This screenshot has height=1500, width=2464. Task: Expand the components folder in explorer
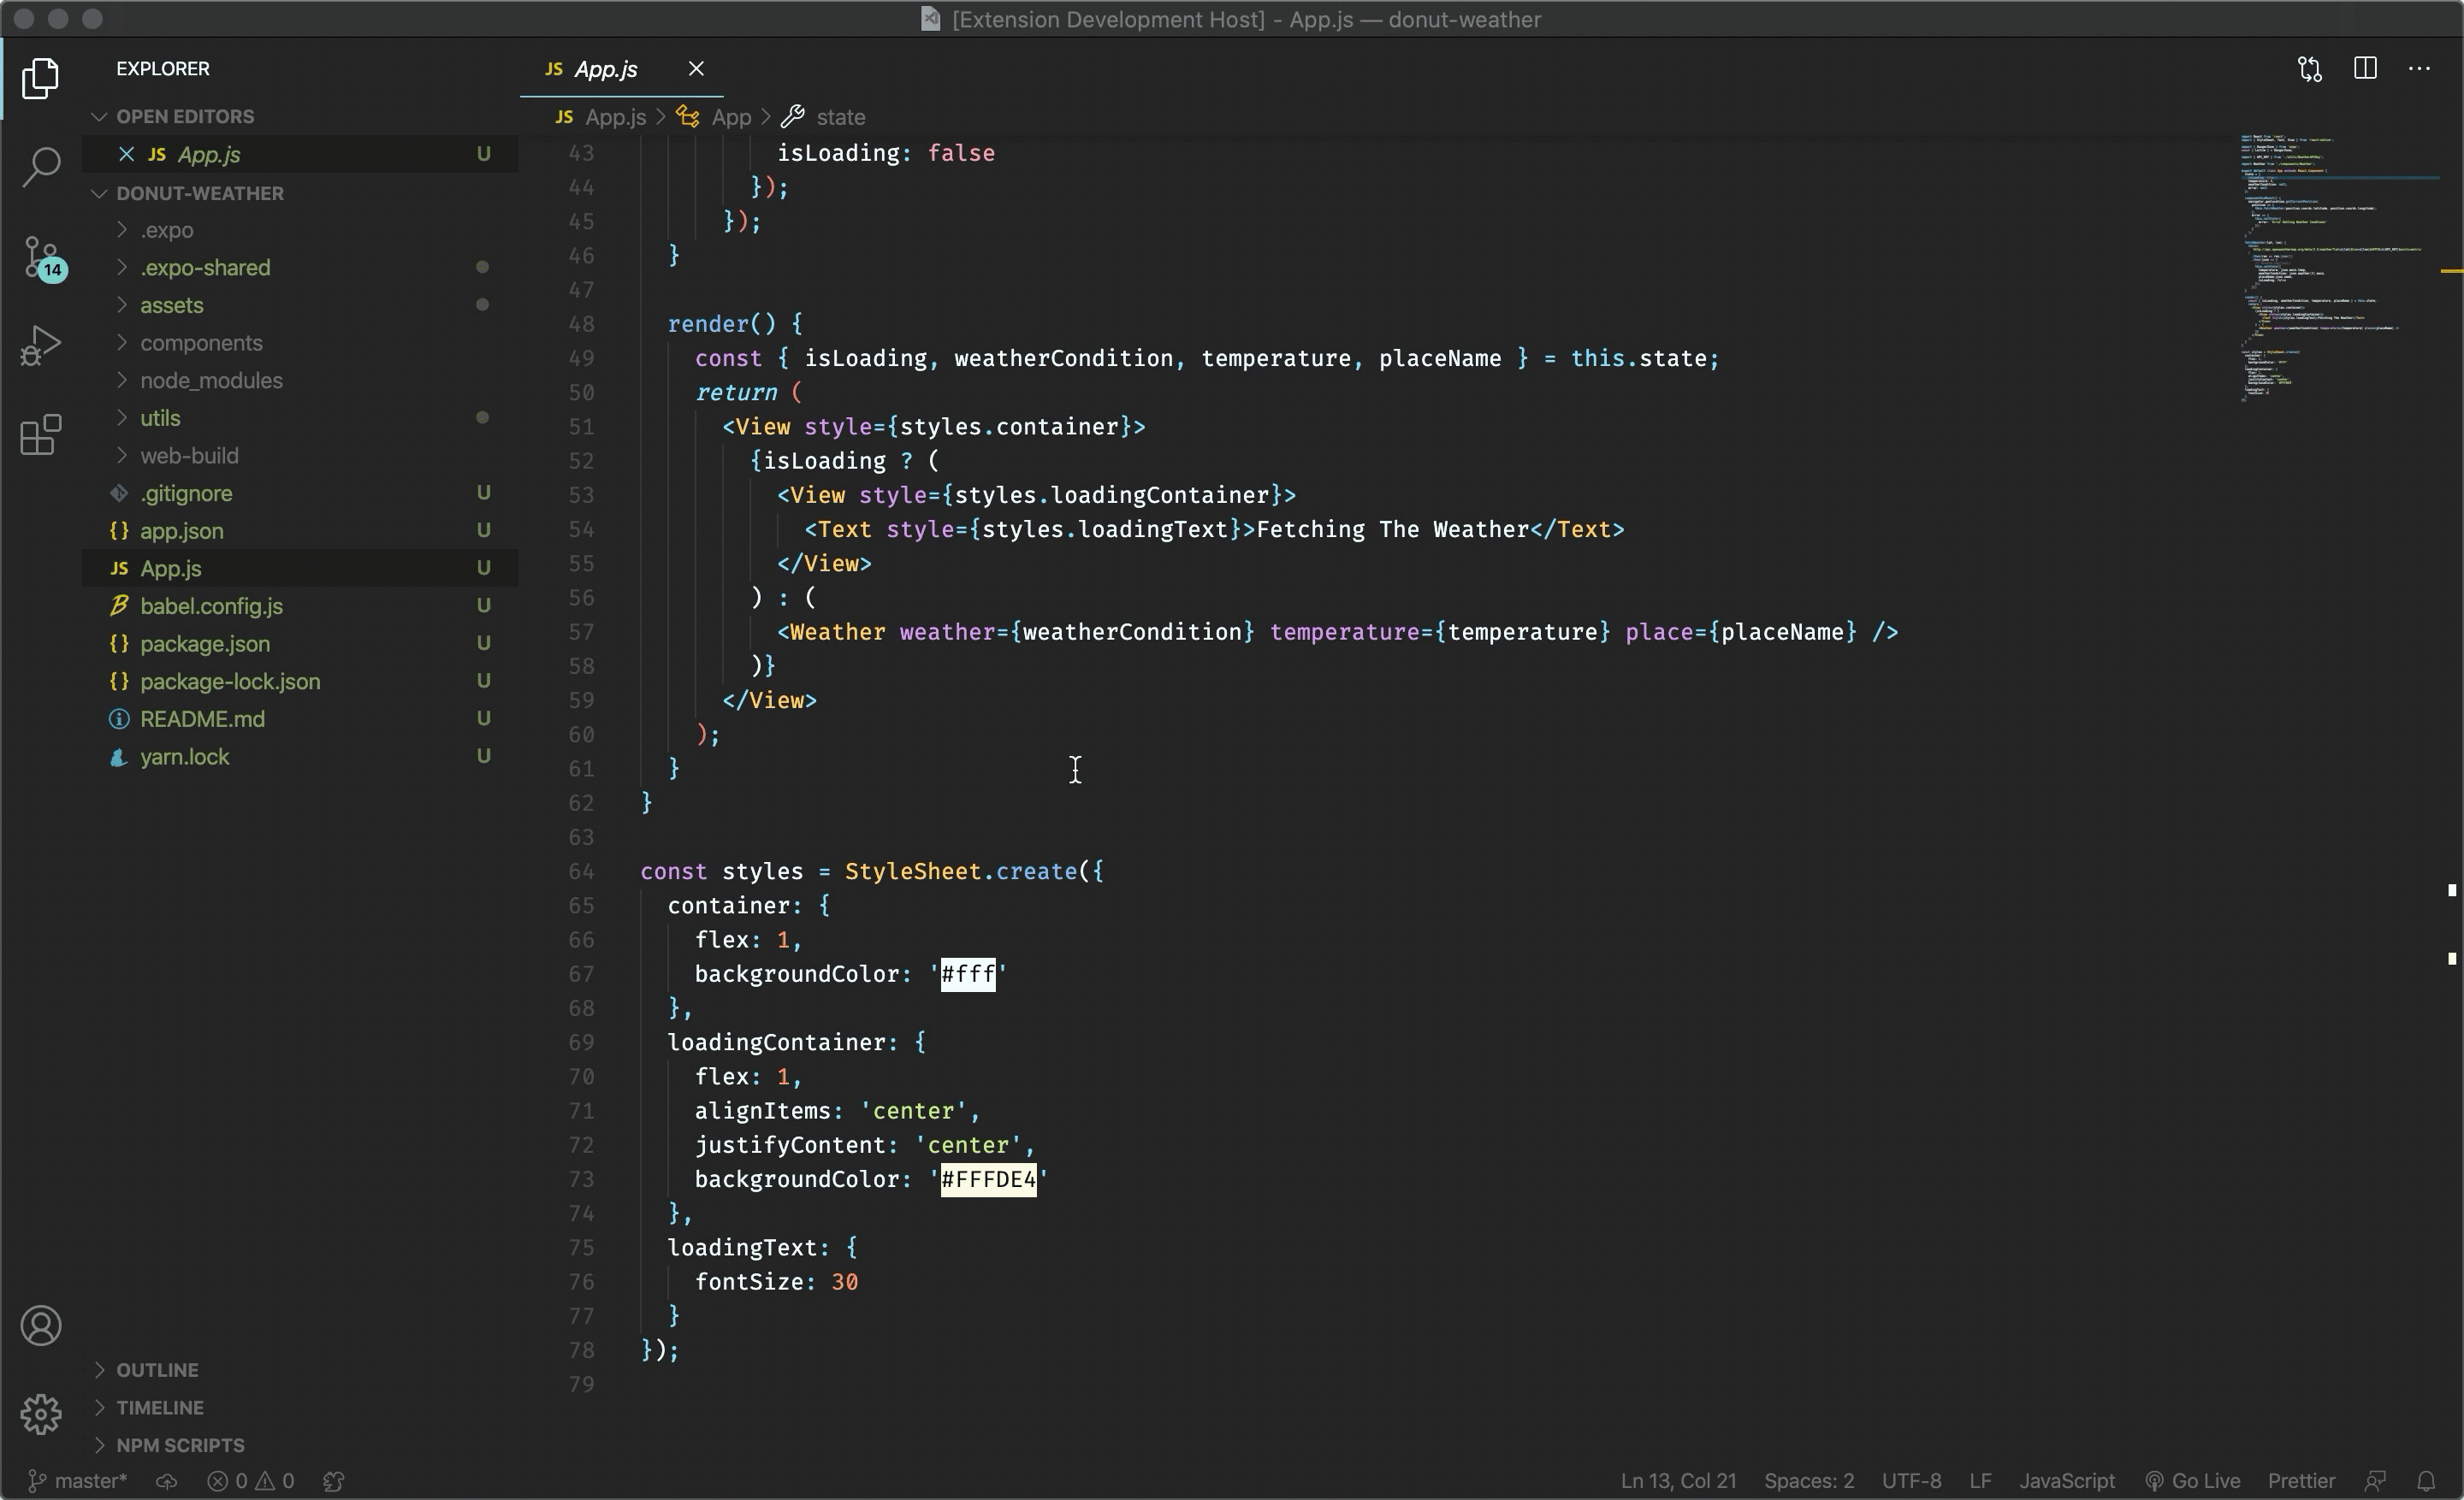(198, 343)
